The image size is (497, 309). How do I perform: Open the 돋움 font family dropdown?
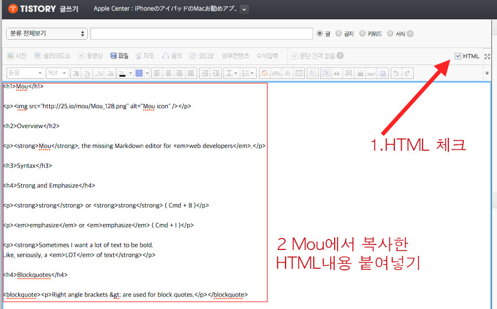[x=25, y=73]
